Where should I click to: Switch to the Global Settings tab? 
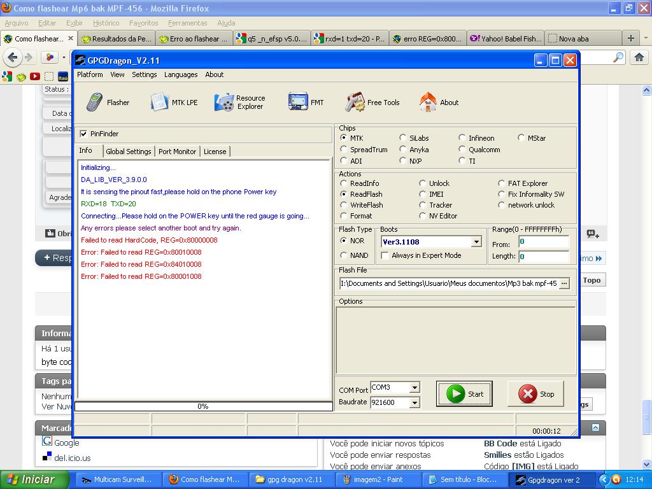(129, 152)
